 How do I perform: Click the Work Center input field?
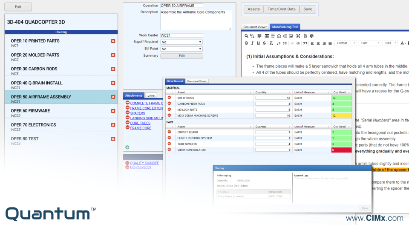pyautogui.click(x=181, y=35)
